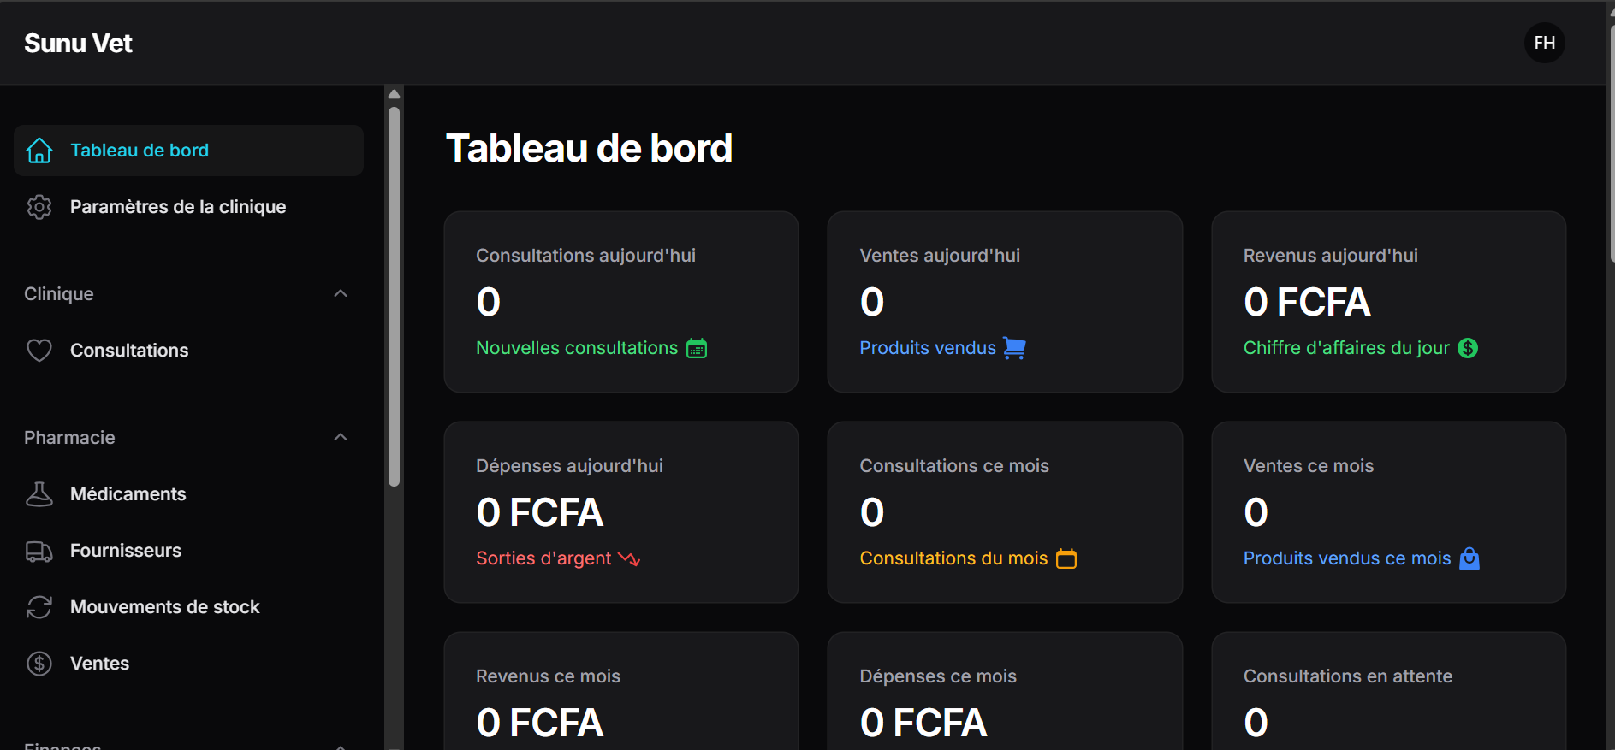This screenshot has height=750, width=1615.
Task: Open Paramètres de la clinique
Action: click(x=178, y=206)
